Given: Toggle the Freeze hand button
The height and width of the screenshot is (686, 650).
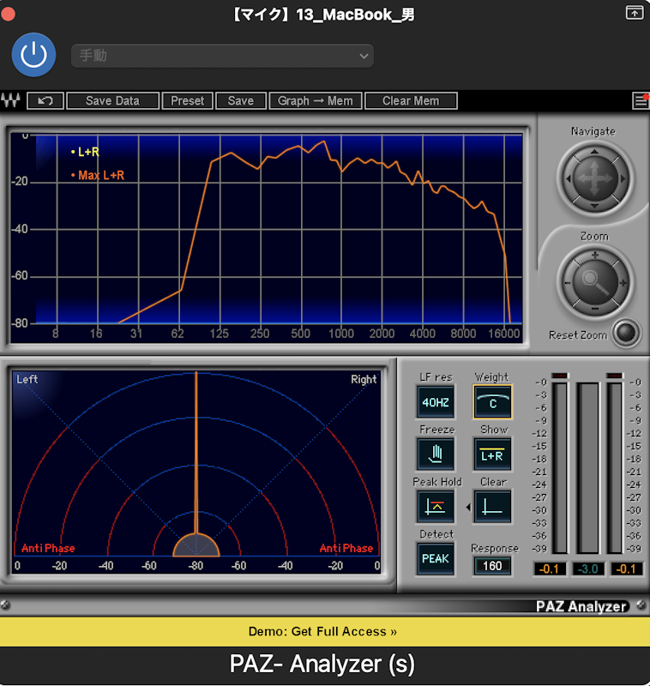Looking at the screenshot, I should coord(436,454).
